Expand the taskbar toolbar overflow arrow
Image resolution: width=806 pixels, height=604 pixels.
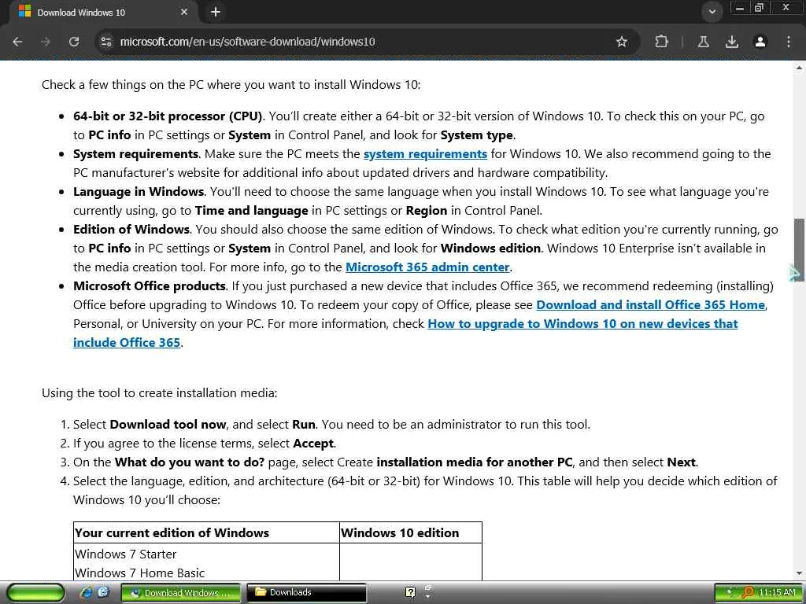427,597
